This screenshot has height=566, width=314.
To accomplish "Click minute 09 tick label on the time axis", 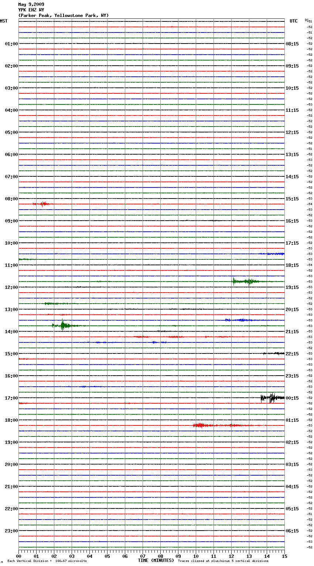I will [x=178, y=556].
